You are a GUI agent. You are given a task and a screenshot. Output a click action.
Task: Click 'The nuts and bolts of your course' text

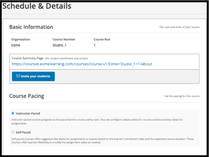click(179, 27)
